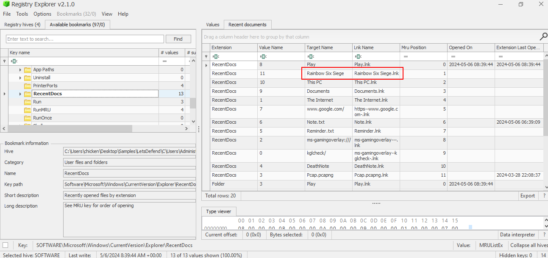
Task: Toggle the checkbox beside the Key path
Action: pyautogui.click(x=6, y=245)
